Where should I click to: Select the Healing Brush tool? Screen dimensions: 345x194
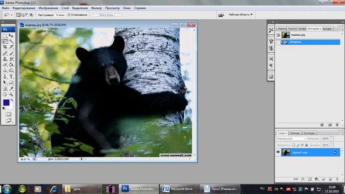point(5,53)
